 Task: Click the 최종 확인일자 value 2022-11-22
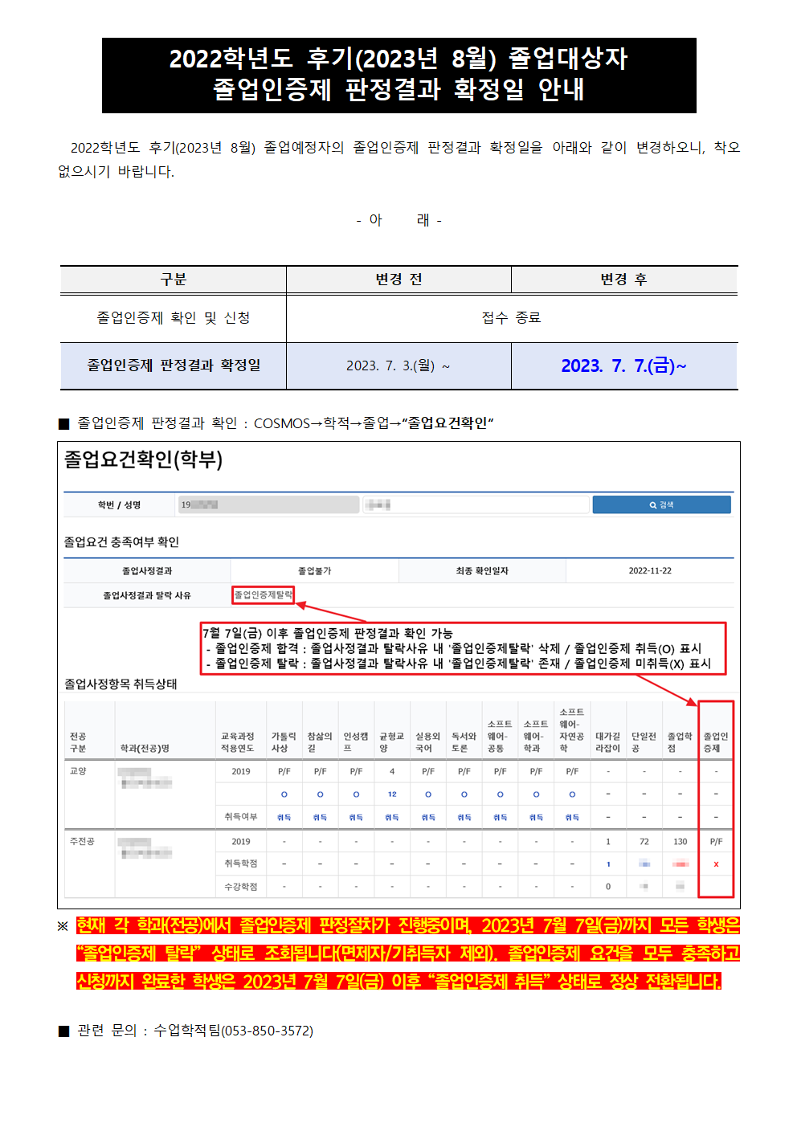tap(650, 571)
